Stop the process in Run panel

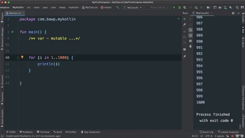point(185,31)
